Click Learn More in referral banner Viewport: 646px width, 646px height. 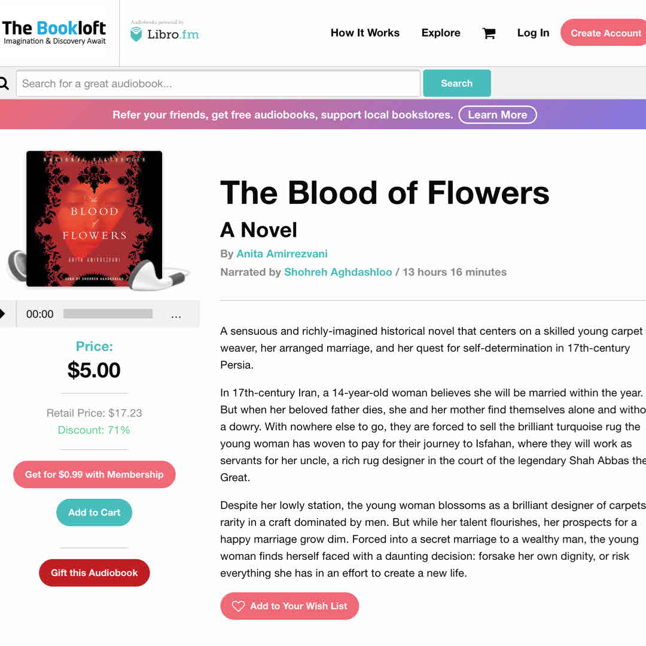(498, 115)
